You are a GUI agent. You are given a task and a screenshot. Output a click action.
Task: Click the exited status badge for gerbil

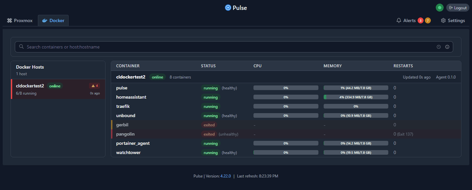[x=209, y=125]
